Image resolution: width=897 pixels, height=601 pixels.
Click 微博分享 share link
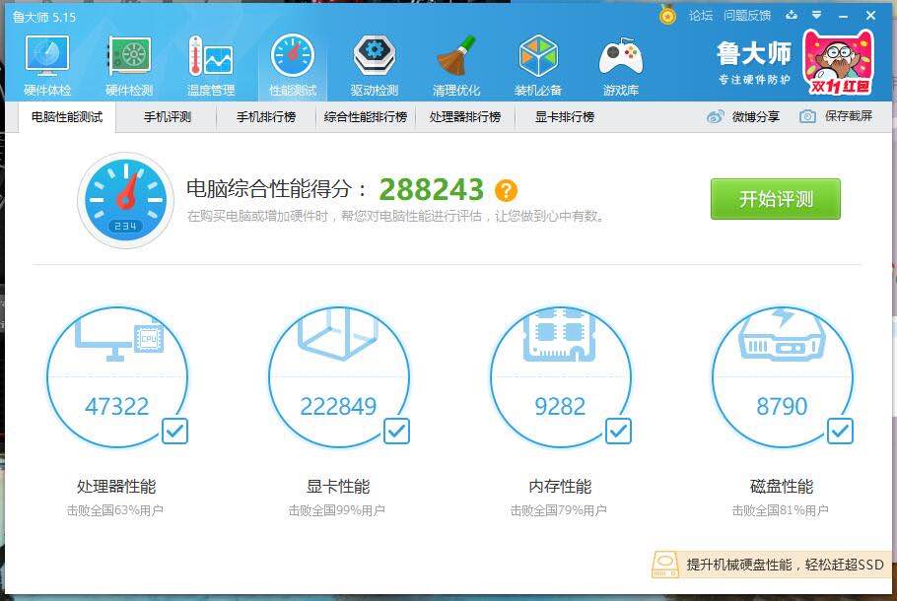(756, 116)
